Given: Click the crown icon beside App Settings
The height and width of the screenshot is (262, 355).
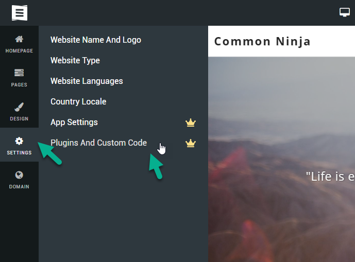Looking at the screenshot, I should tap(191, 123).
